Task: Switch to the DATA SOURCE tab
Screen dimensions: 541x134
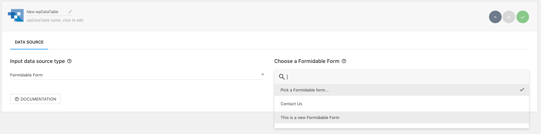Action: click(29, 42)
